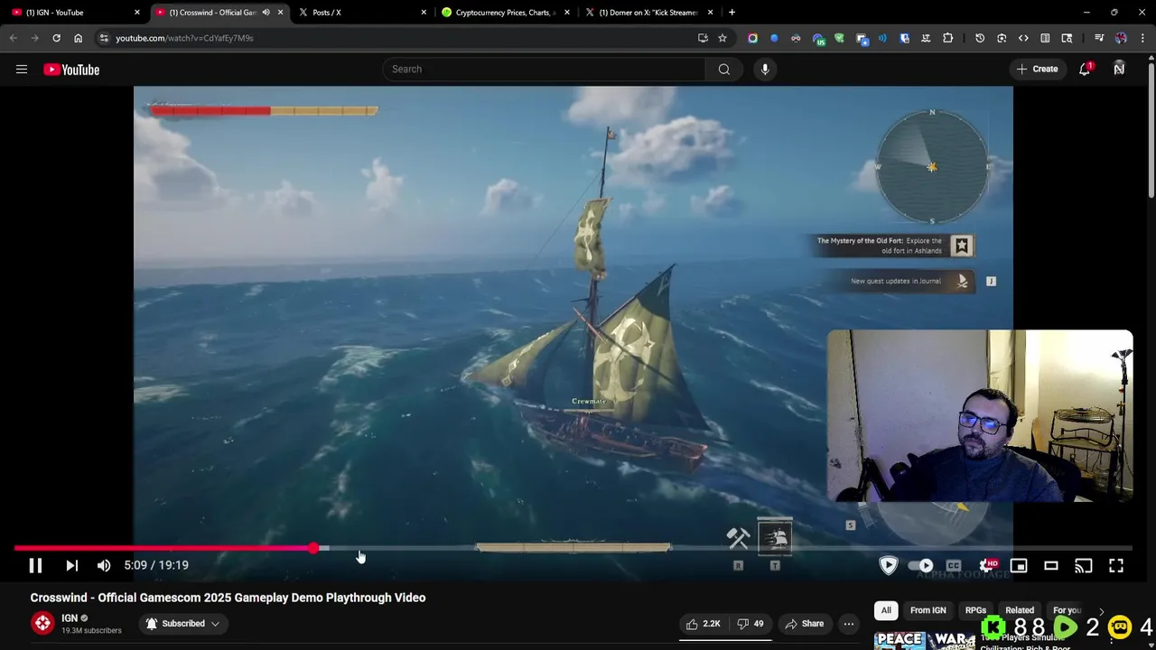
Task: Select the RPGs chip
Action: (x=975, y=610)
